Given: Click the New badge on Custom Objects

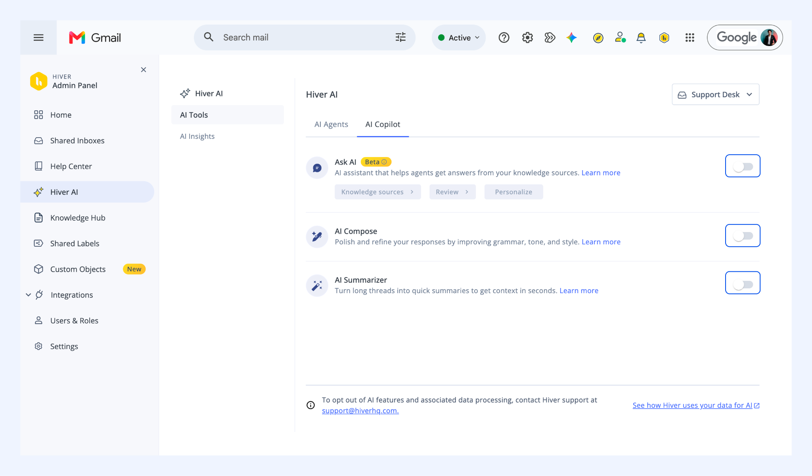Looking at the screenshot, I should 134,269.
